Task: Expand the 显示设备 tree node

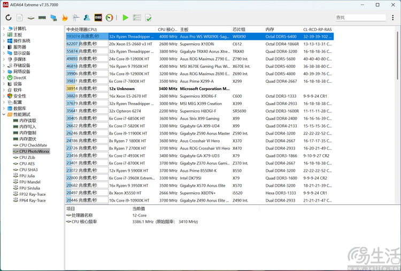Action: pyautogui.click(x=4, y=53)
